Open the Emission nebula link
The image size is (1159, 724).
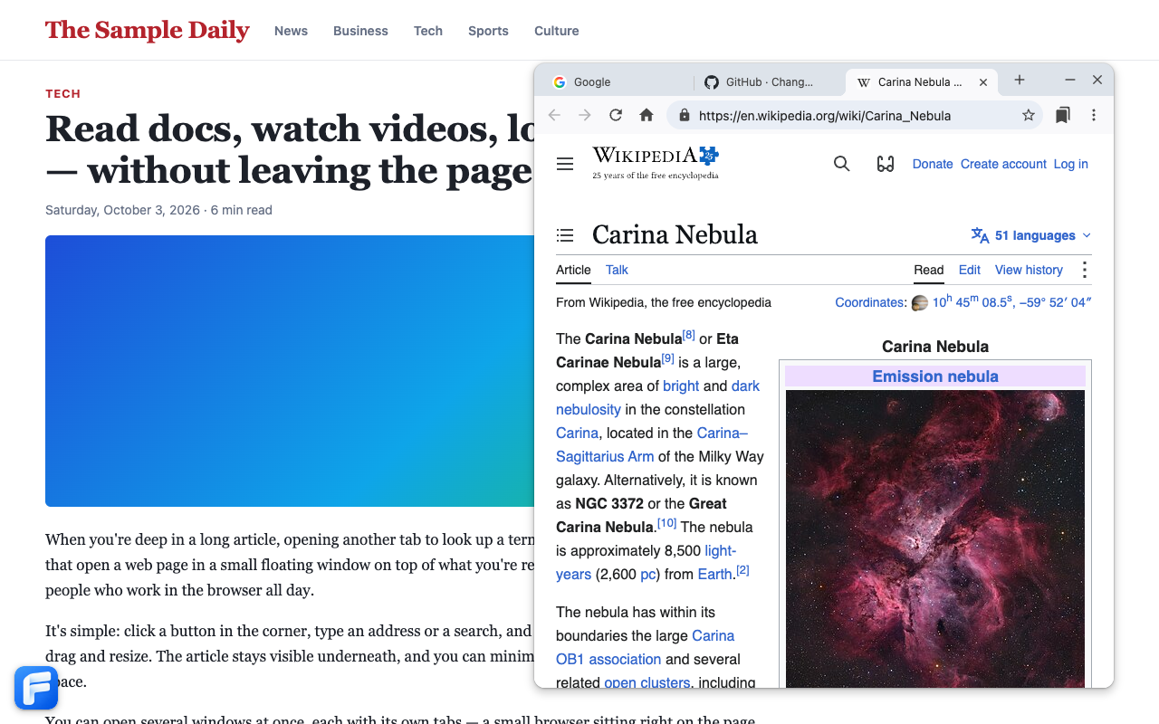click(935, 376)
